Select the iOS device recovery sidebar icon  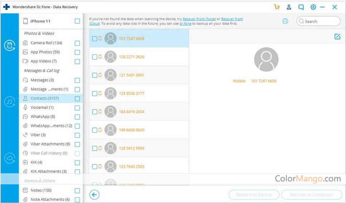click(x=10, y=45)
